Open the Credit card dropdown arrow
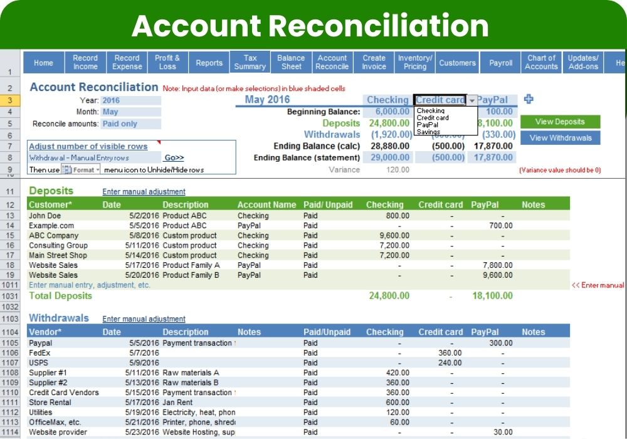 [x=472, y=100]
